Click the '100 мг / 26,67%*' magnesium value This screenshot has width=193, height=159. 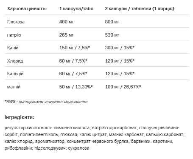(123, 87)
